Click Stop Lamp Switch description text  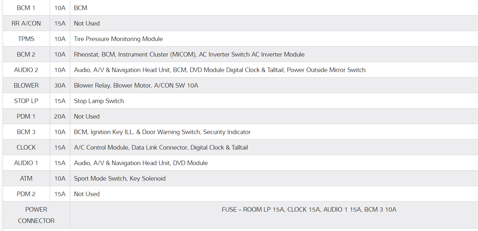[x=99, y=101]
